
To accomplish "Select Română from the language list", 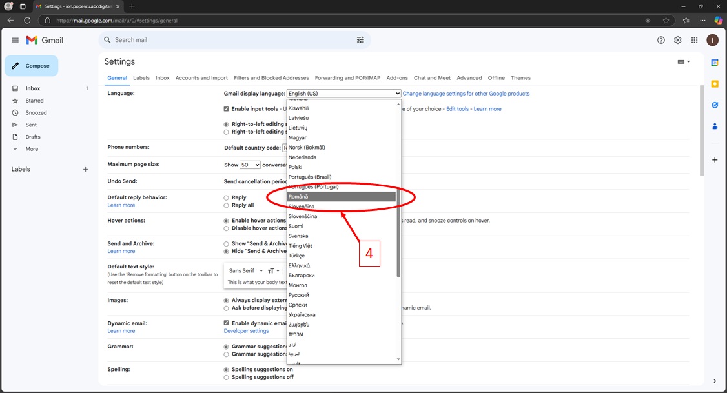I will point(341,196).
